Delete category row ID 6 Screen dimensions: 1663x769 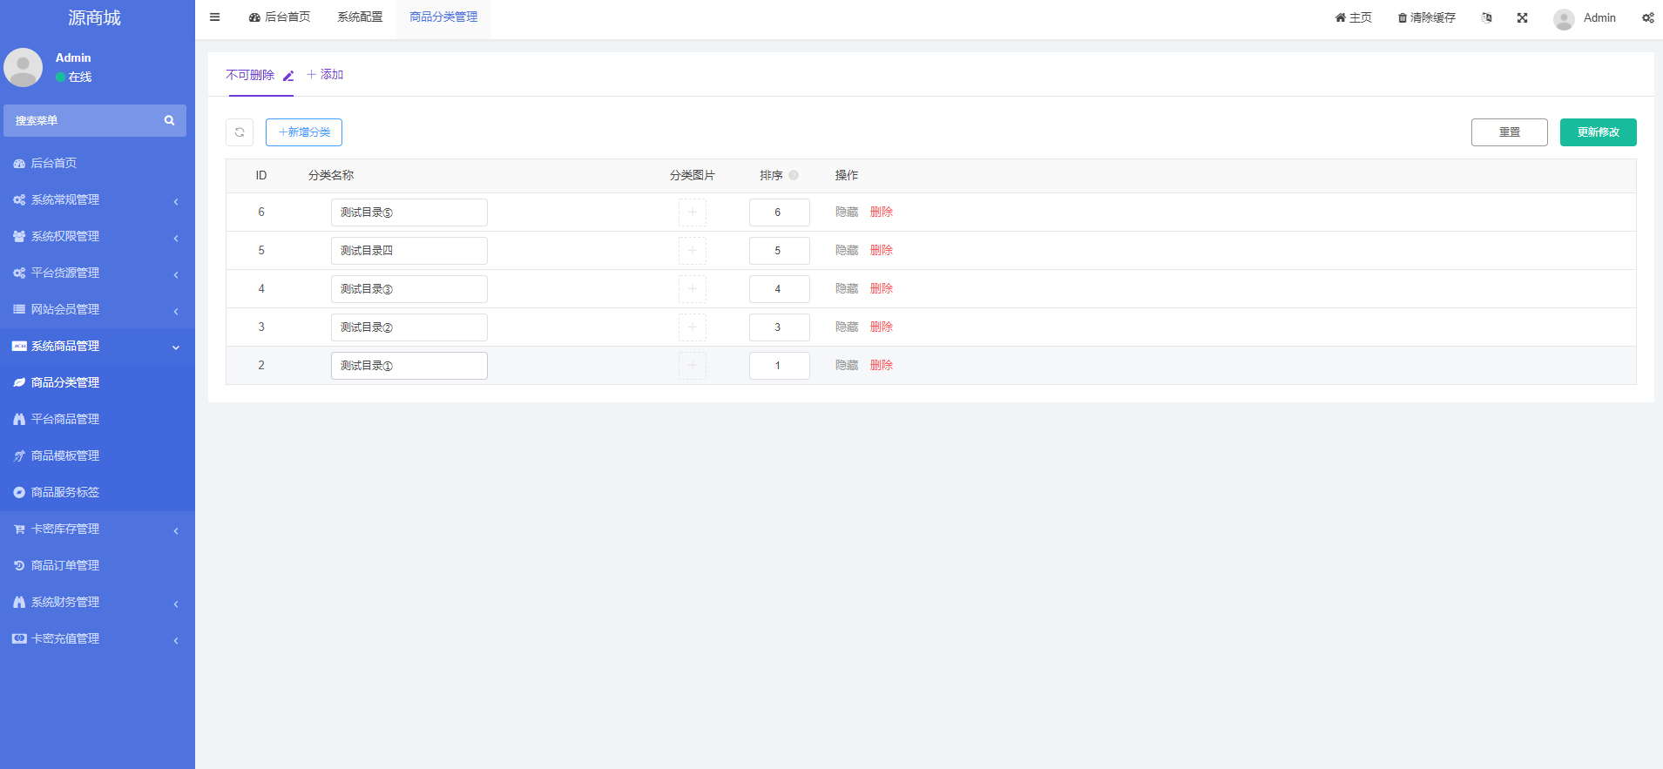pos(882,212)
